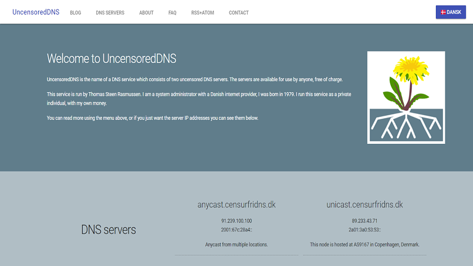Image resolution: width=473 pixels, height=266 pixels.
Task: Open the DNS SERVERS page
Action: coord(110,13)
